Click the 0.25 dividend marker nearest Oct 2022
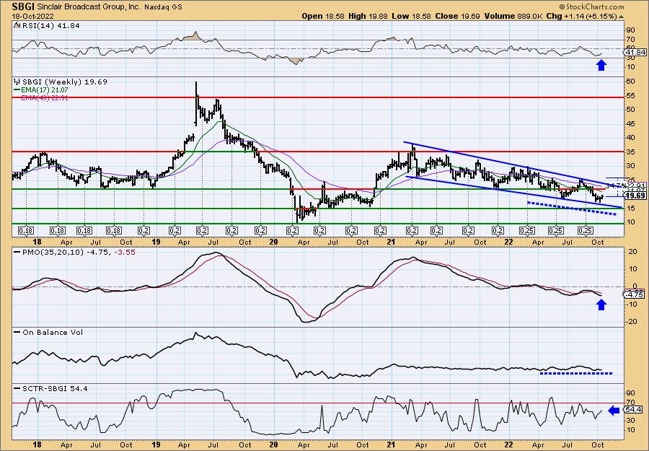649x451 pixels. [586, 230]
